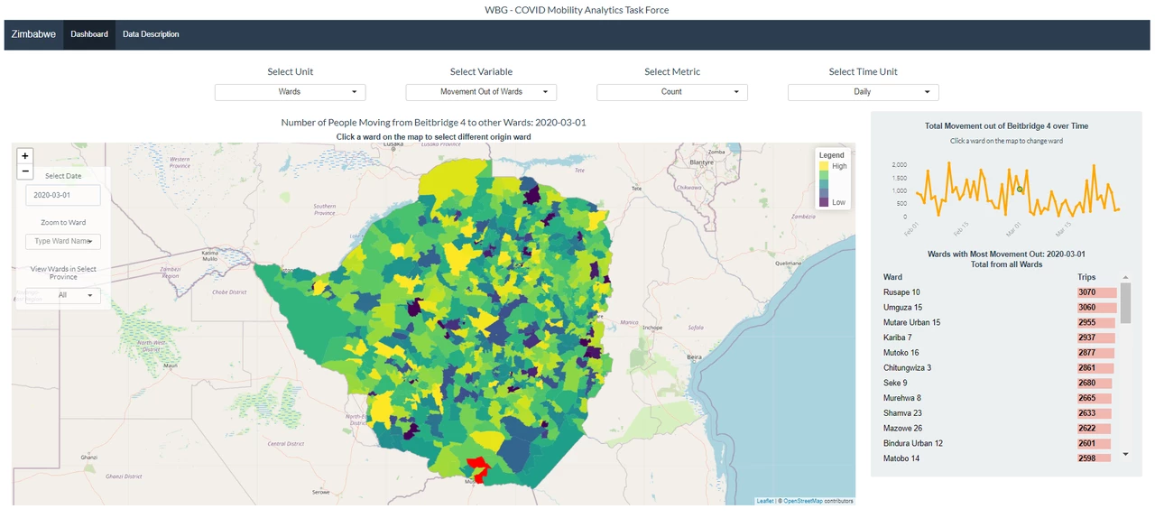Click the Chitungwiza 3 row
The width and height of the screenshot is (1155, 518).
pyautogui.click(x=1001, y=368)
